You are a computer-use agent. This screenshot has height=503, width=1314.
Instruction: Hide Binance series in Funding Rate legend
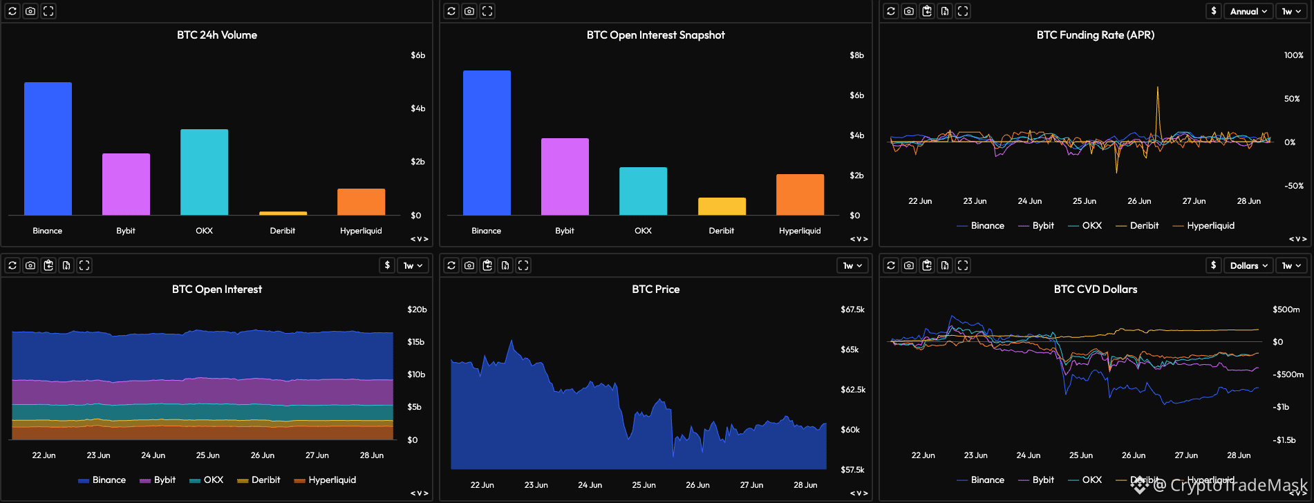pyautogui.click(x=981, y=226)
